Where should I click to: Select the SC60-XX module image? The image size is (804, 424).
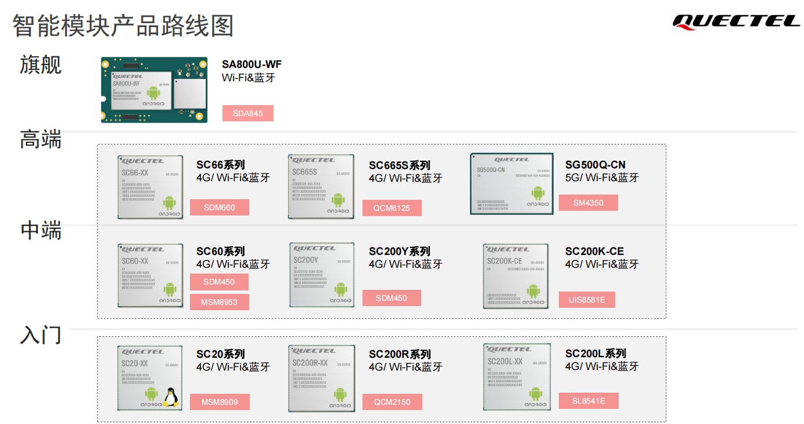point(150,275)
